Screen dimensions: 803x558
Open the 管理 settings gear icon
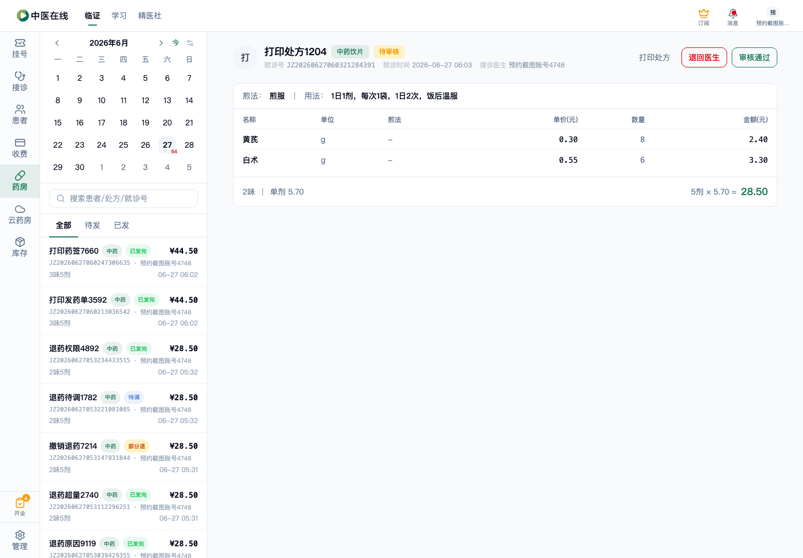pyautogui.click(x=20, y=540)
